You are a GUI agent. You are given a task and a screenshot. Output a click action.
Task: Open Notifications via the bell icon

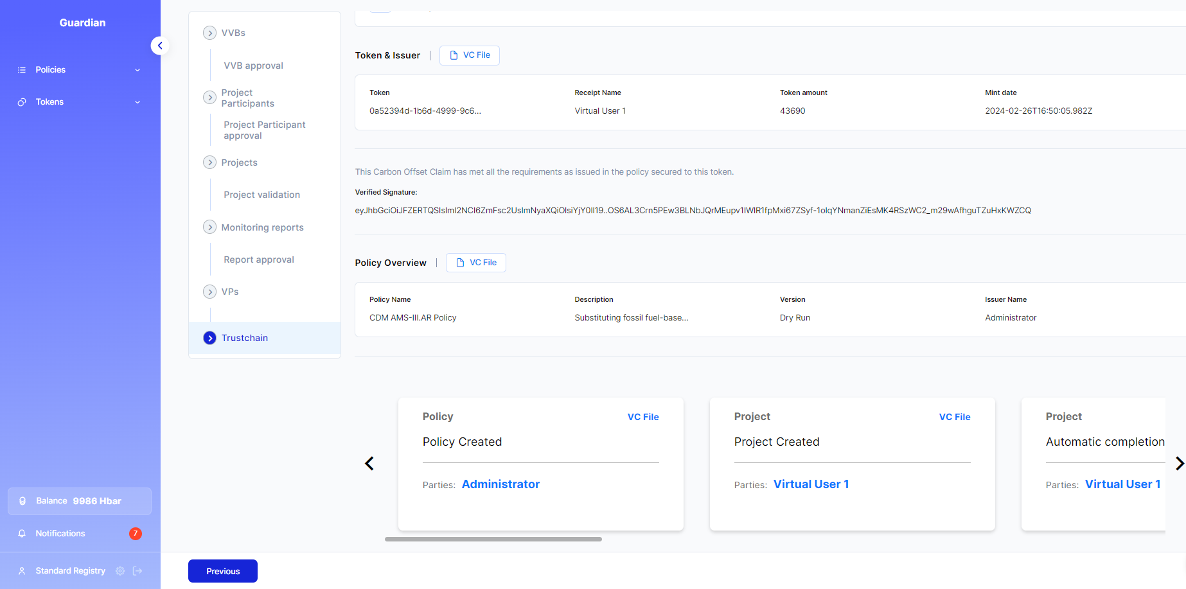(22, 534)
